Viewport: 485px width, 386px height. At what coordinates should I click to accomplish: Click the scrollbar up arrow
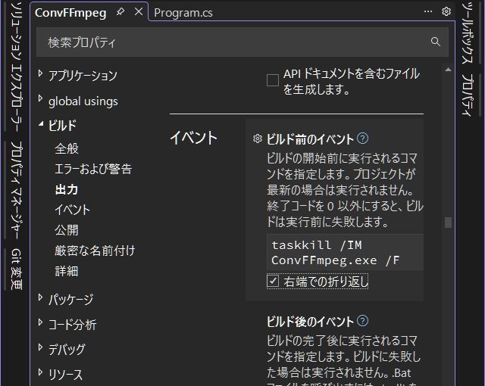tap(448, 70)
